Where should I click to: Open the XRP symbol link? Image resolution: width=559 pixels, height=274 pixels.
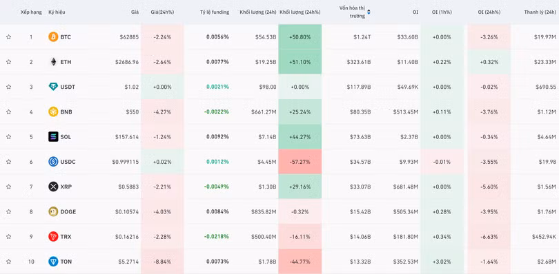pos(66,187)
